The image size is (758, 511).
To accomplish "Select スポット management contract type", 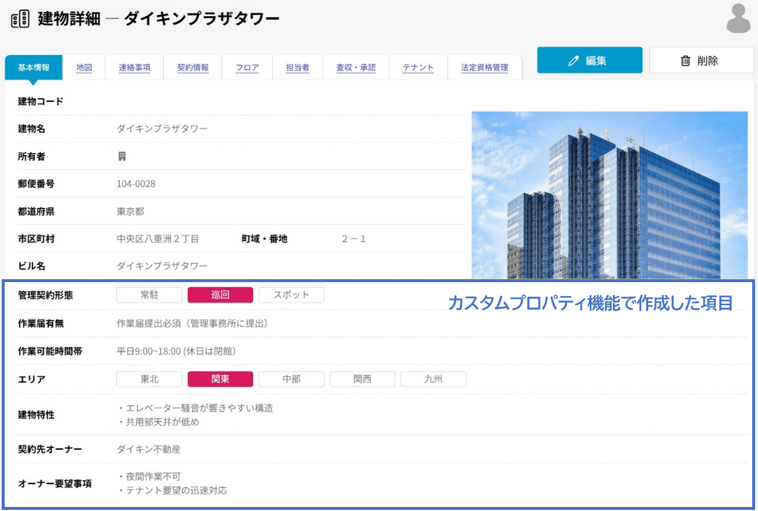I will [291, 295].
